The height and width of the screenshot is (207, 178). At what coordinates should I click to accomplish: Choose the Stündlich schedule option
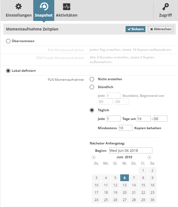point(92,87)
